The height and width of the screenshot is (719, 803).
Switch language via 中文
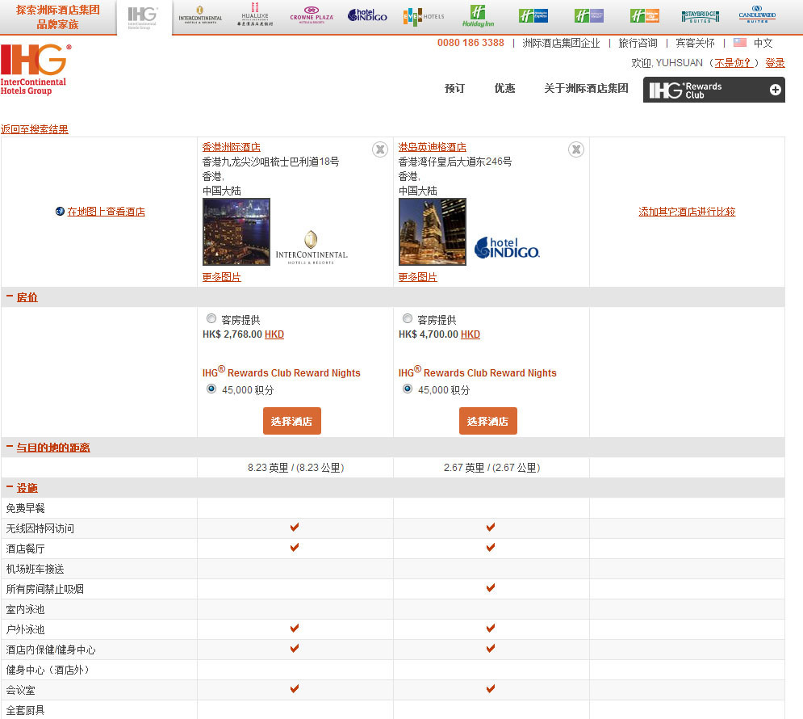point(763,43)
